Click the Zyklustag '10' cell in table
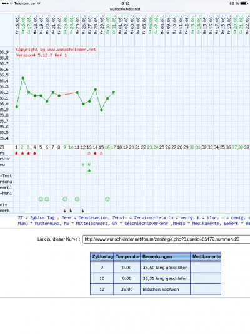The image size is (250, 334). click(x=102, y=278)
